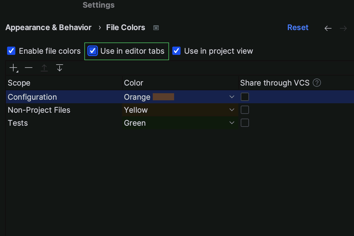The image size is (354, 236).
Task: Enable Share through VCS for Configuration
Action: pos(245,96)
